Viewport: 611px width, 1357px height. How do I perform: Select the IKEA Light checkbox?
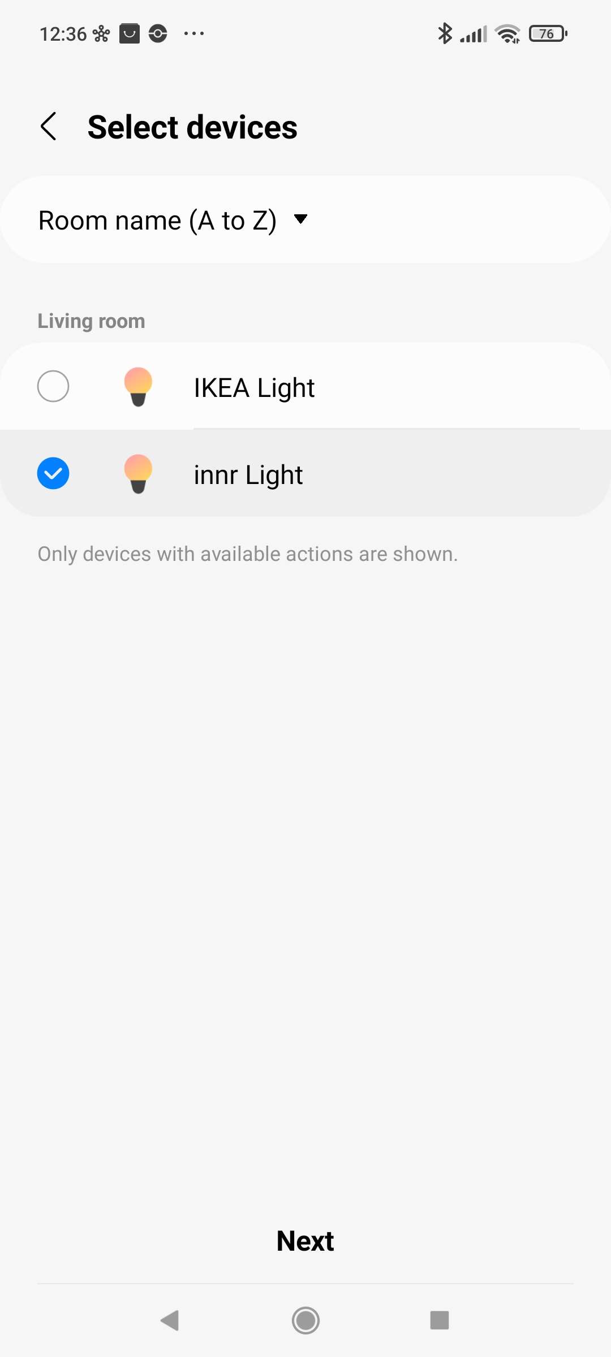pos(53,386)
